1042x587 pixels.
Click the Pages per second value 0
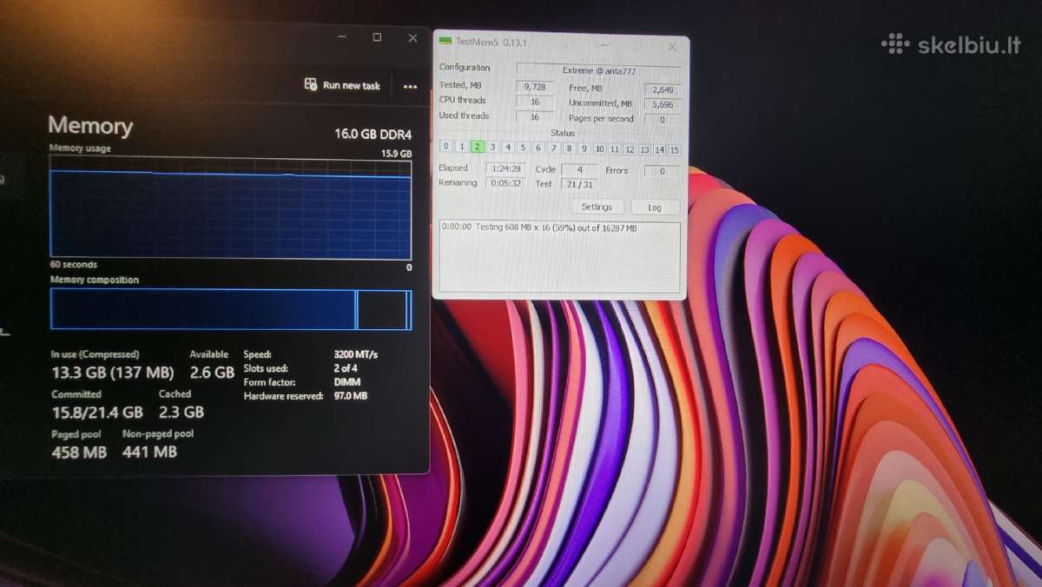[x=663, y=120]
